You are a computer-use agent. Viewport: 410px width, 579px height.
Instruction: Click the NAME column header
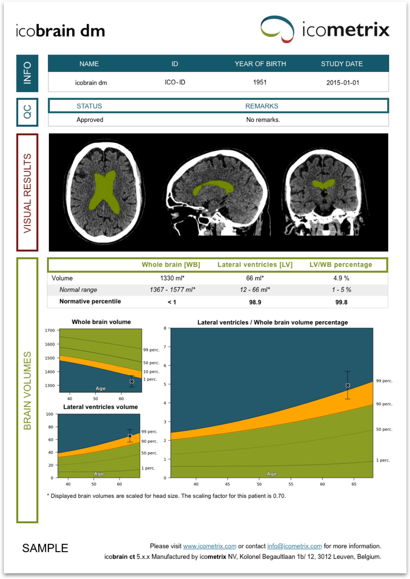[89, 64]
